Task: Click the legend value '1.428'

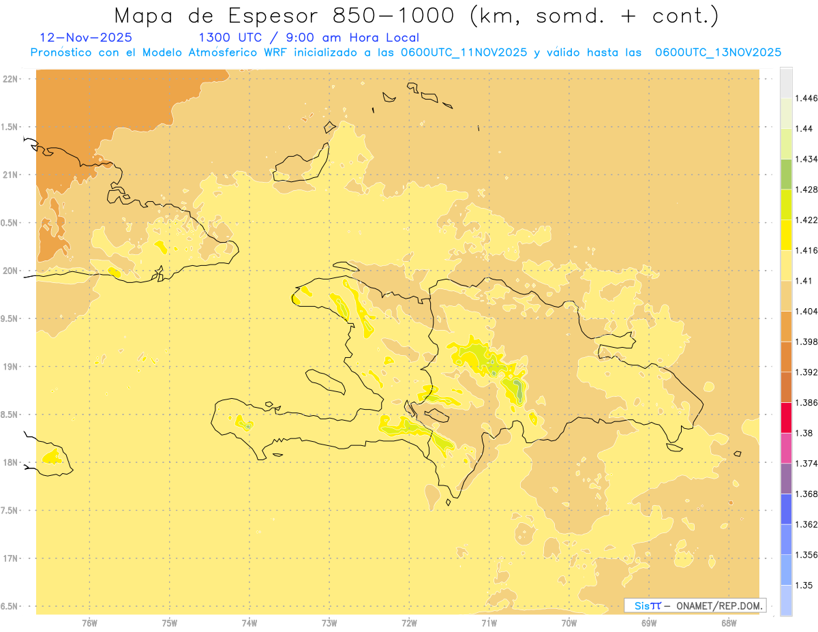Action: [x=808, y=190]
